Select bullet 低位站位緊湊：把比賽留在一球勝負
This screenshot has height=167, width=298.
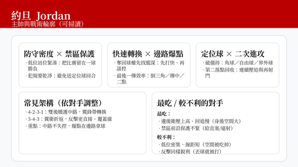tap(60, 66)
